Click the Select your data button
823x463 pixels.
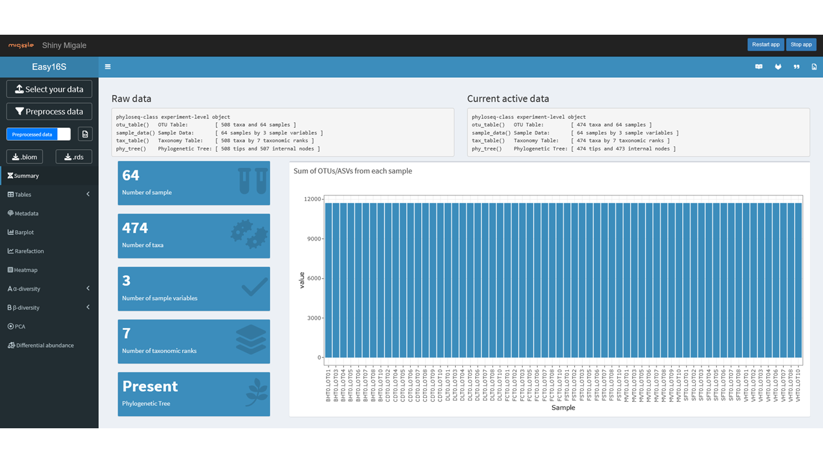tap(49, 89)
